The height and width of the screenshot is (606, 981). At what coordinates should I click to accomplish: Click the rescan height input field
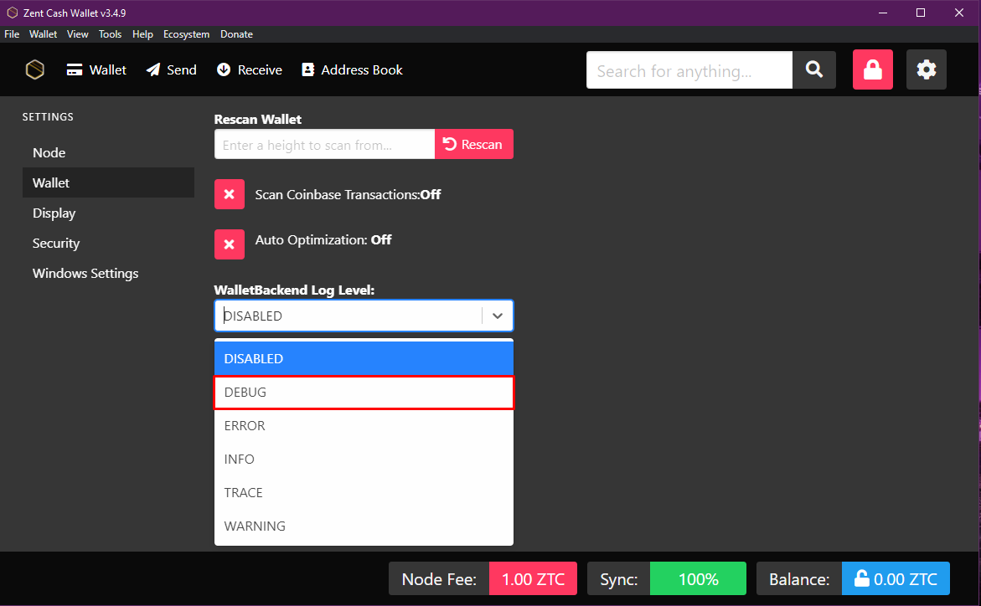point(324,145)
